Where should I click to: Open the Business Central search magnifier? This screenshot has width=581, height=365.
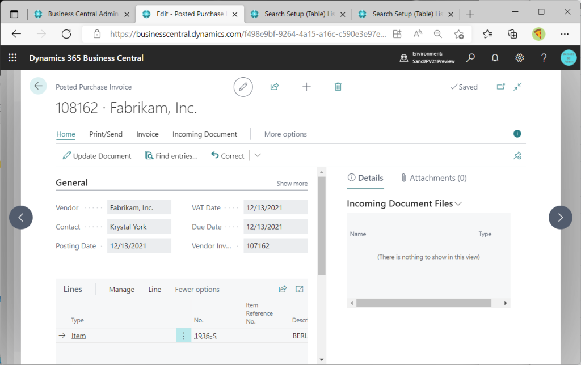pyautogui.click(x=470, y=58)
